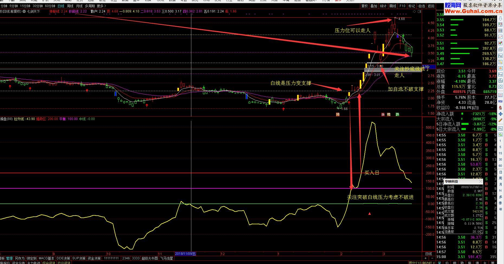Switch chart to 60分钟 period
504x264 pixels.
click(x=50, y=6)
